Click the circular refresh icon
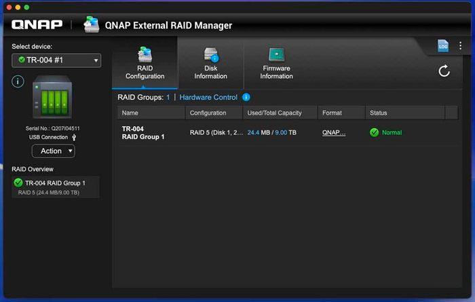Screen dimensions: 475x302 (444, 71)
